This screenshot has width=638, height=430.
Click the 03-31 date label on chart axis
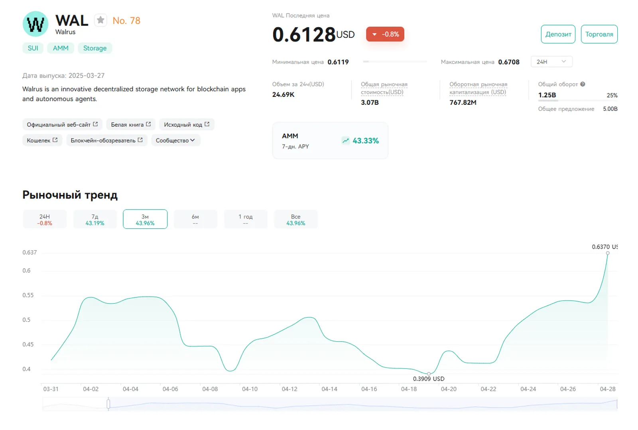tap(51, 389)
